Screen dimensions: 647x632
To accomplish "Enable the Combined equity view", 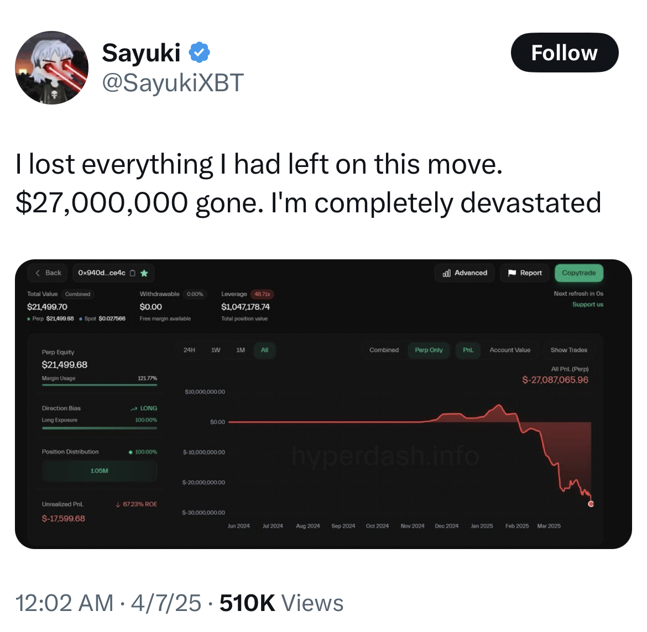I will 384,350.
